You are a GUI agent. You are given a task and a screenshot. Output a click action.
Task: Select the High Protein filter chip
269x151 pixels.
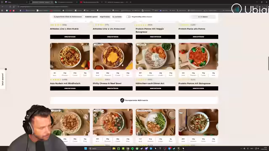105,17
